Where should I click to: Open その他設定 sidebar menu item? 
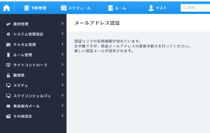tap(23, 116)
